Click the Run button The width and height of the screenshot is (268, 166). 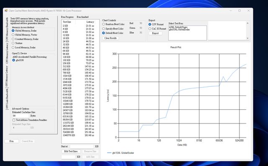click(11, 141)
